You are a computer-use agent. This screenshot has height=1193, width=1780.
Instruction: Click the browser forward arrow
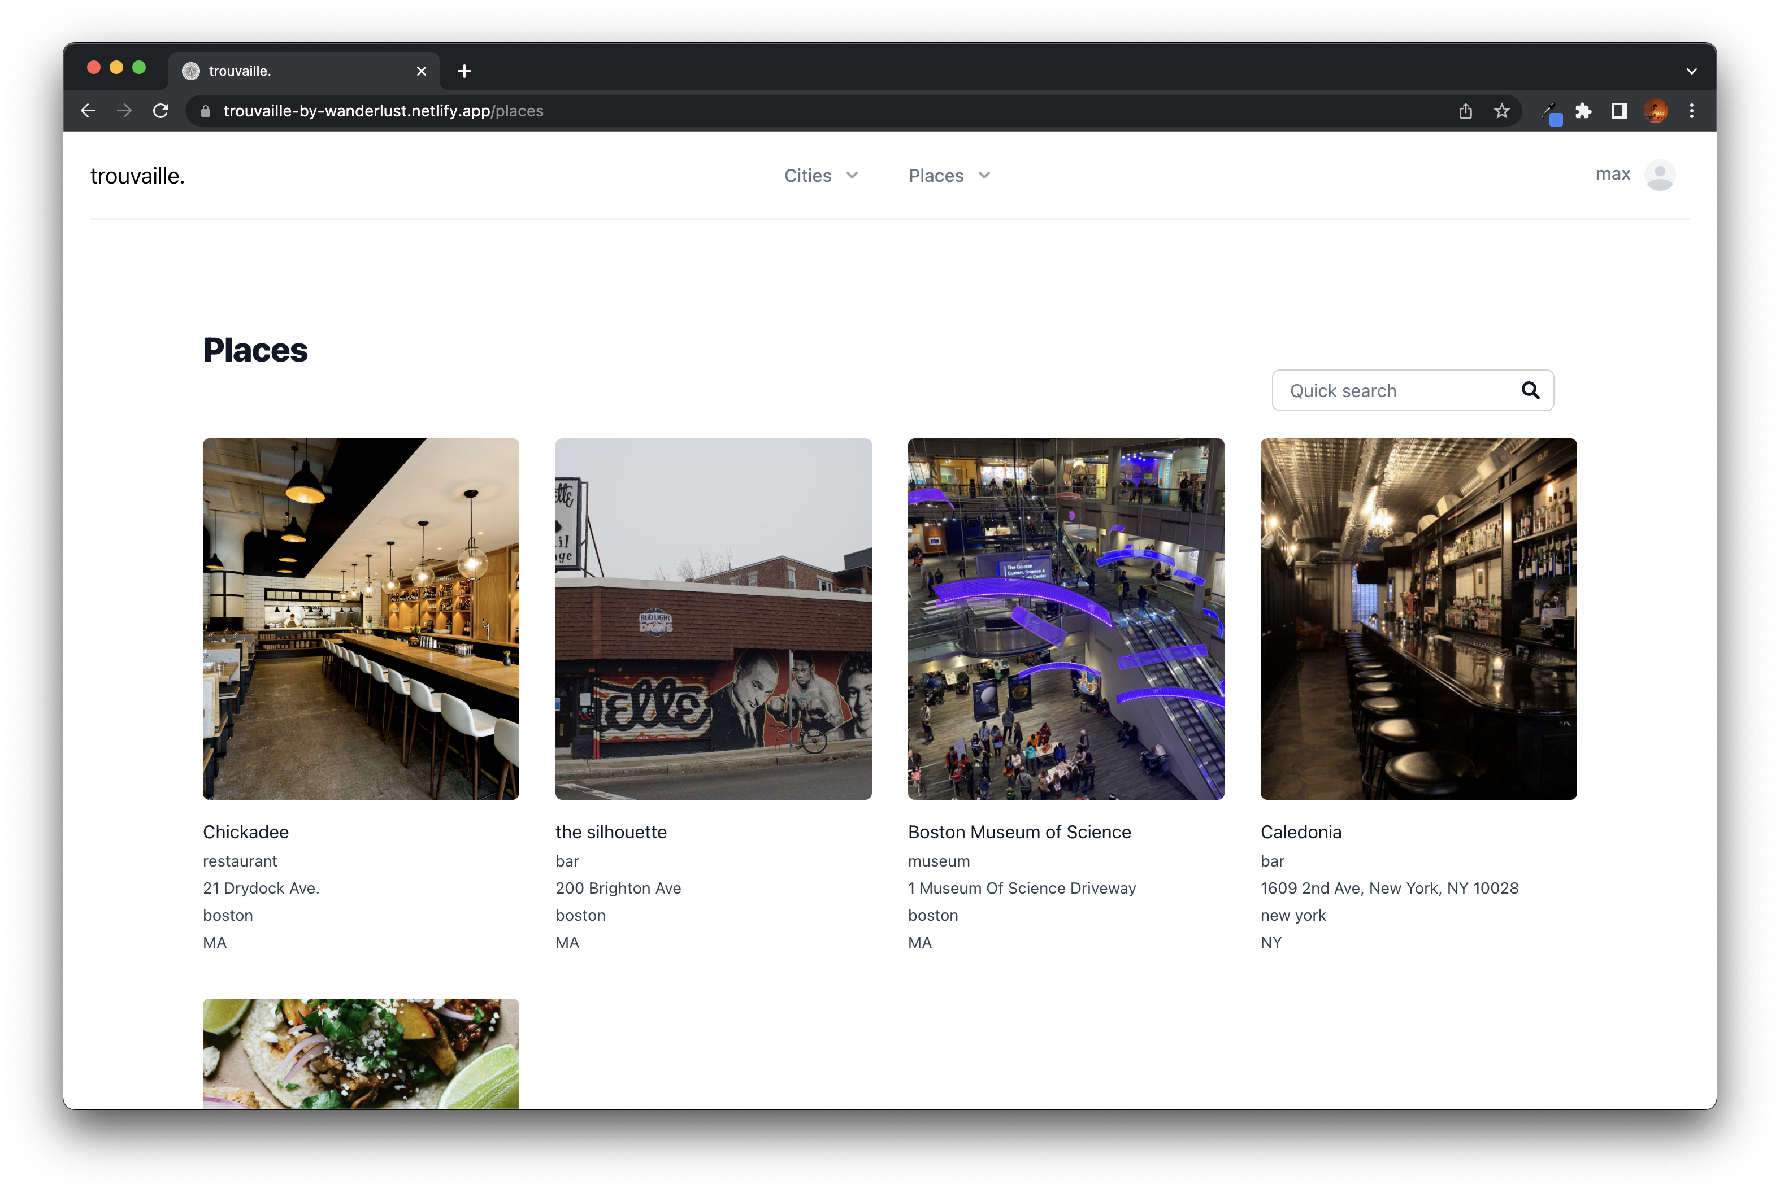(x=124, y=111)
